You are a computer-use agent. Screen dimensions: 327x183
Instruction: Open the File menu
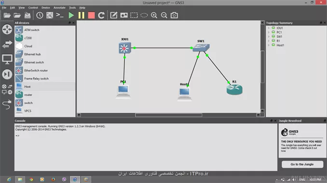point(4,8)
